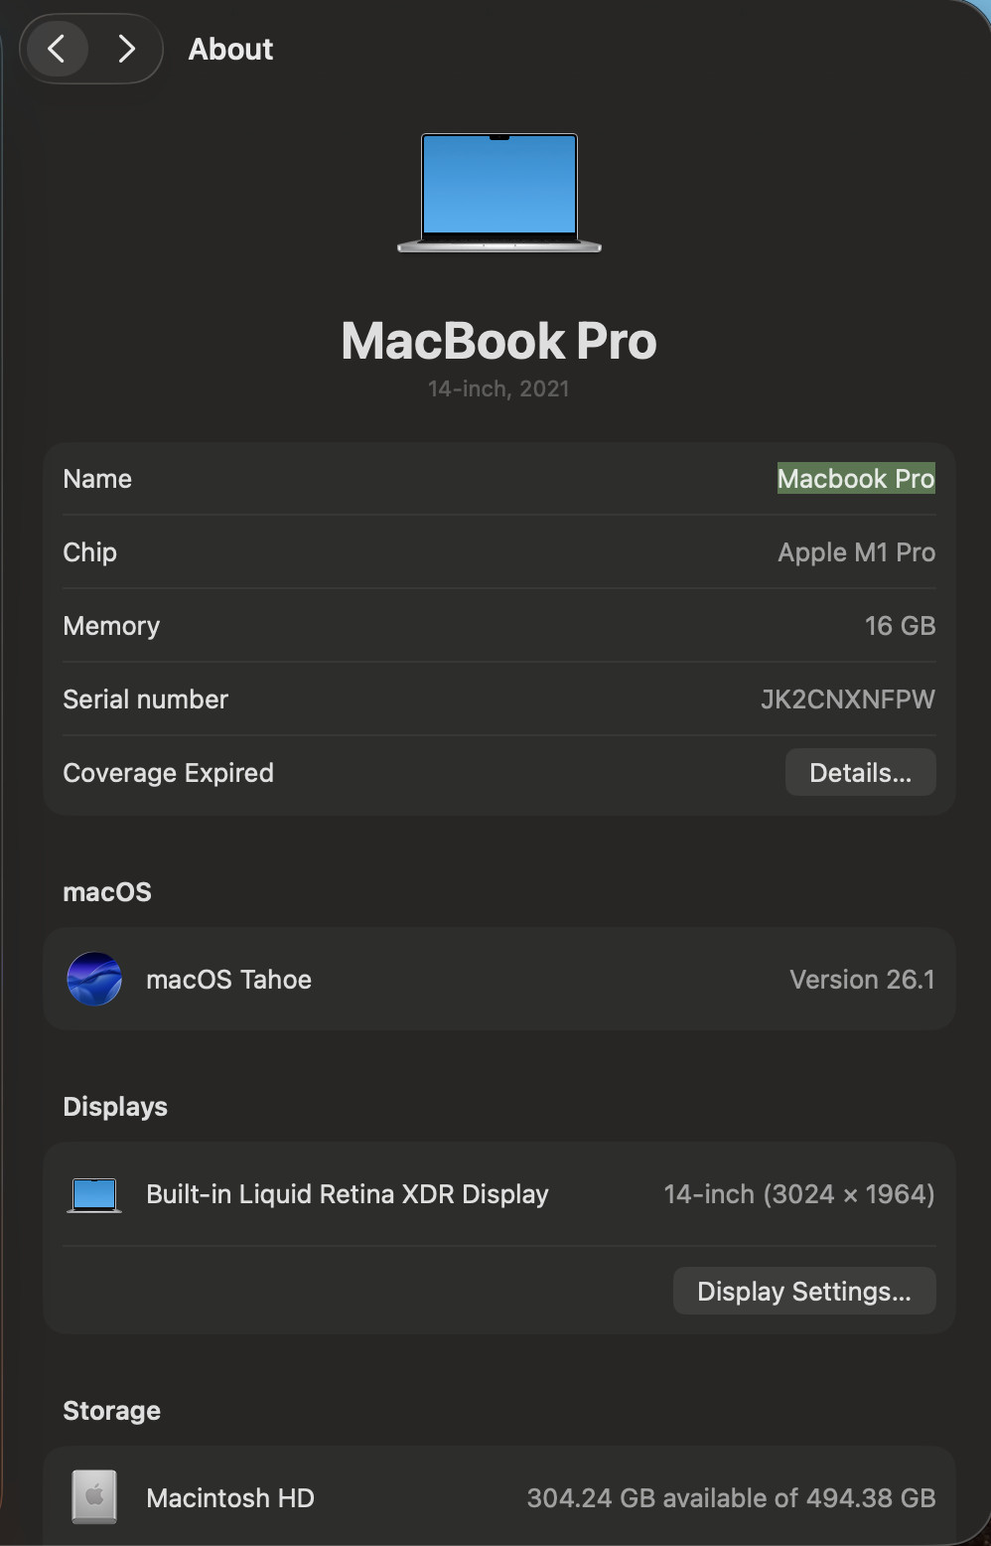Select the macOS Tahoe row label

click(228, 980)
